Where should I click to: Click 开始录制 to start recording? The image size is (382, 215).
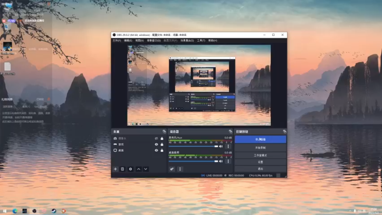coord(260,148)
